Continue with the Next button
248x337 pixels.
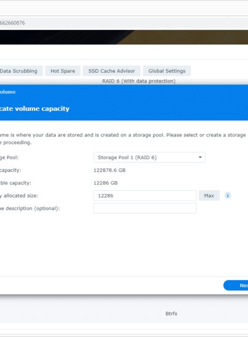click(236, 286)
